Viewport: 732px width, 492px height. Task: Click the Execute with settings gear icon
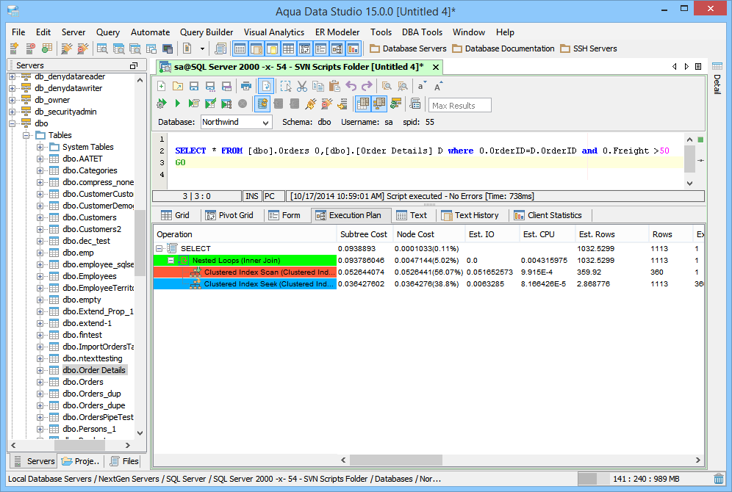(162, 104)
